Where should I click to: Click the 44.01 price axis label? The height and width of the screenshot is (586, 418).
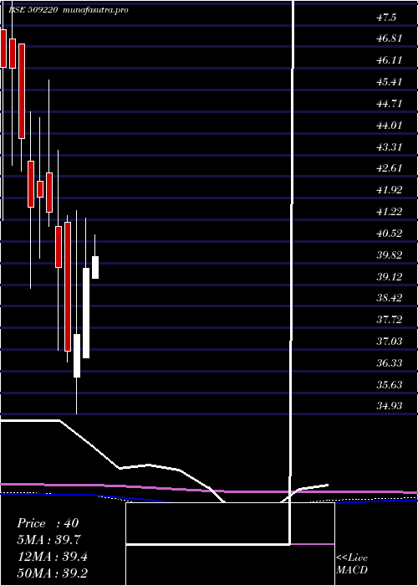[x=389, y=125]
